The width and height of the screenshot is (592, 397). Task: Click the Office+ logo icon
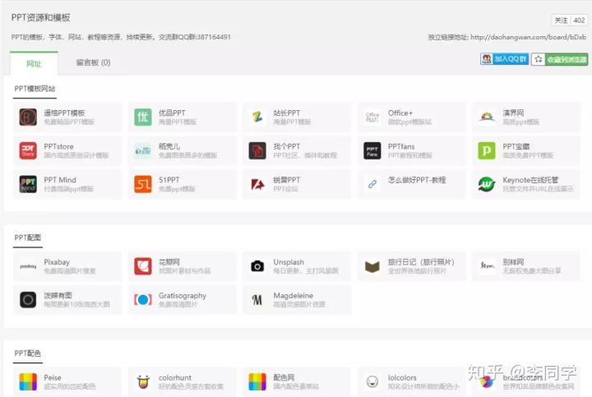point(372,117)
